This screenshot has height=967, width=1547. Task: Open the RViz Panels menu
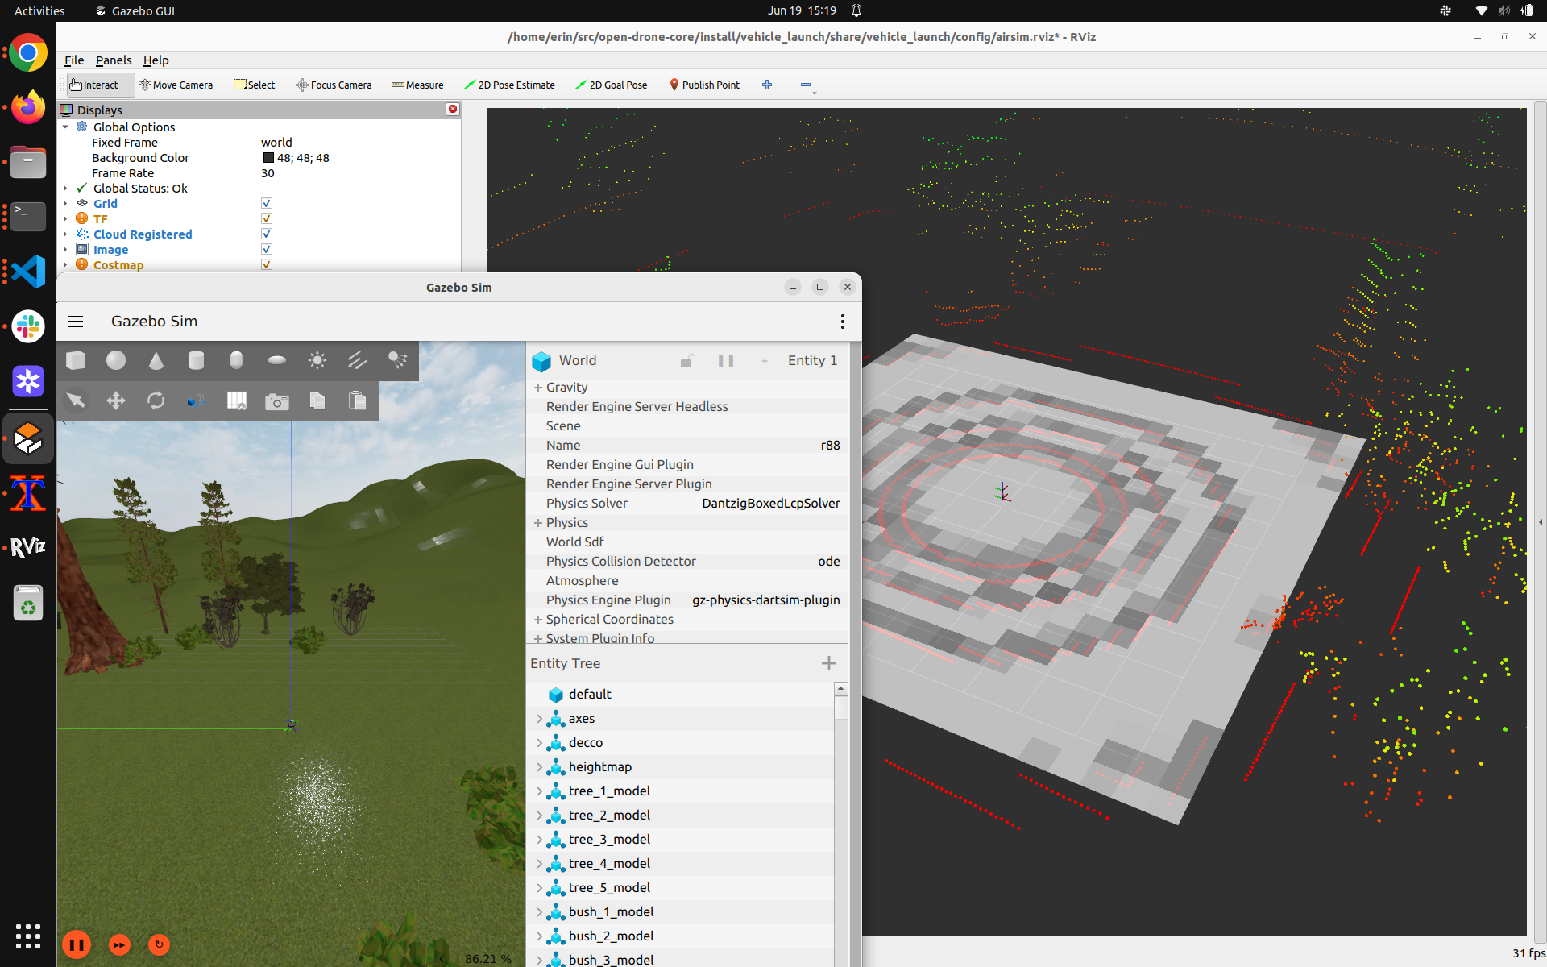[114, 60]
